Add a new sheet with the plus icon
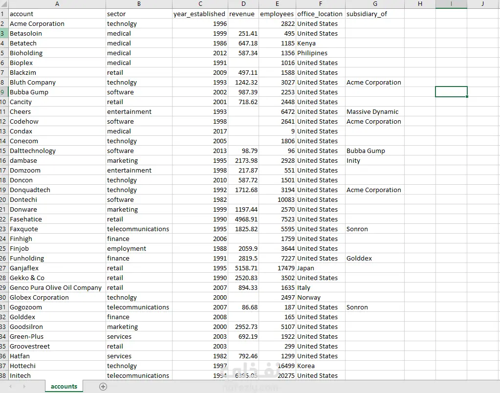 [103, 387]
